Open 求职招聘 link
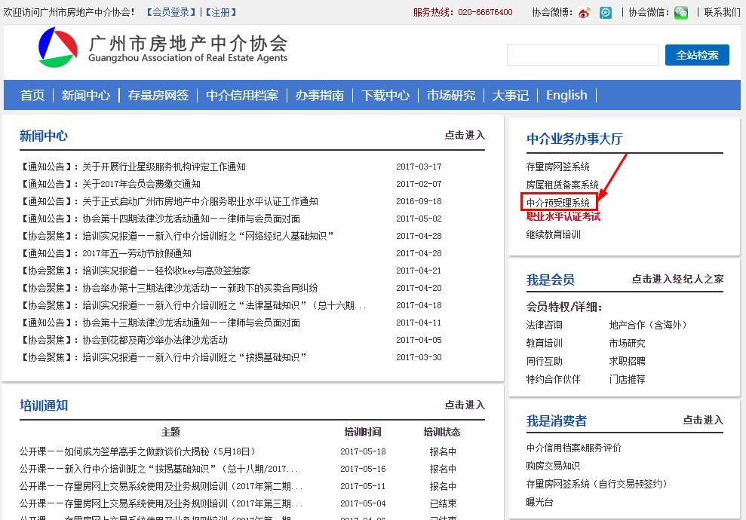The width and height of the screenshot is (746, 520). [x=627, y=361]
